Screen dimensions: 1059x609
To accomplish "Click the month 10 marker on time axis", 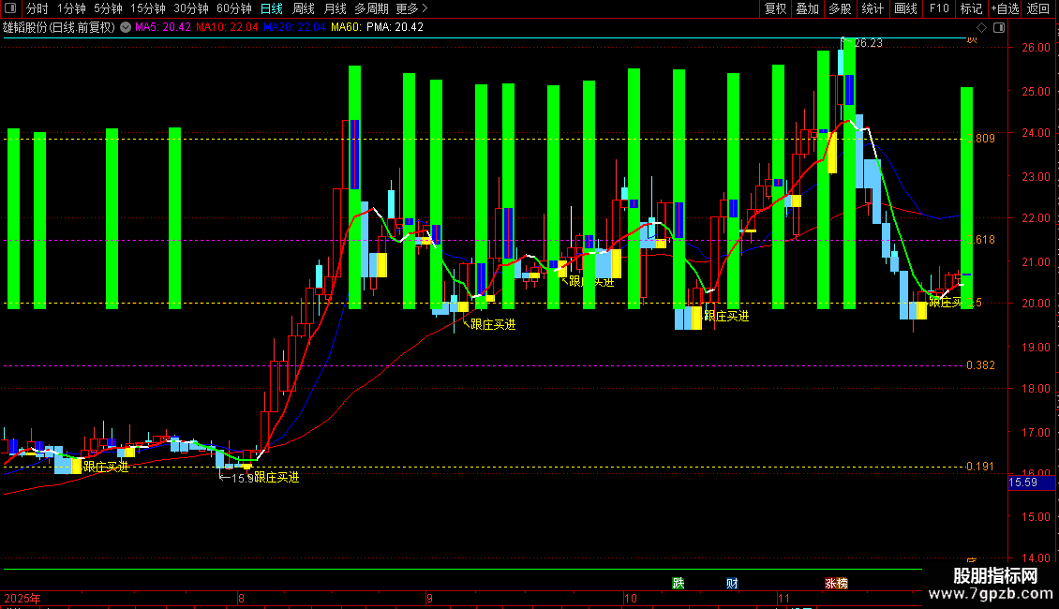I will coord(630,598).
